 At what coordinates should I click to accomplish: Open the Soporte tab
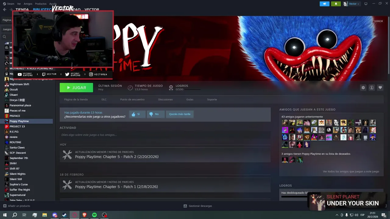[212, 99]
